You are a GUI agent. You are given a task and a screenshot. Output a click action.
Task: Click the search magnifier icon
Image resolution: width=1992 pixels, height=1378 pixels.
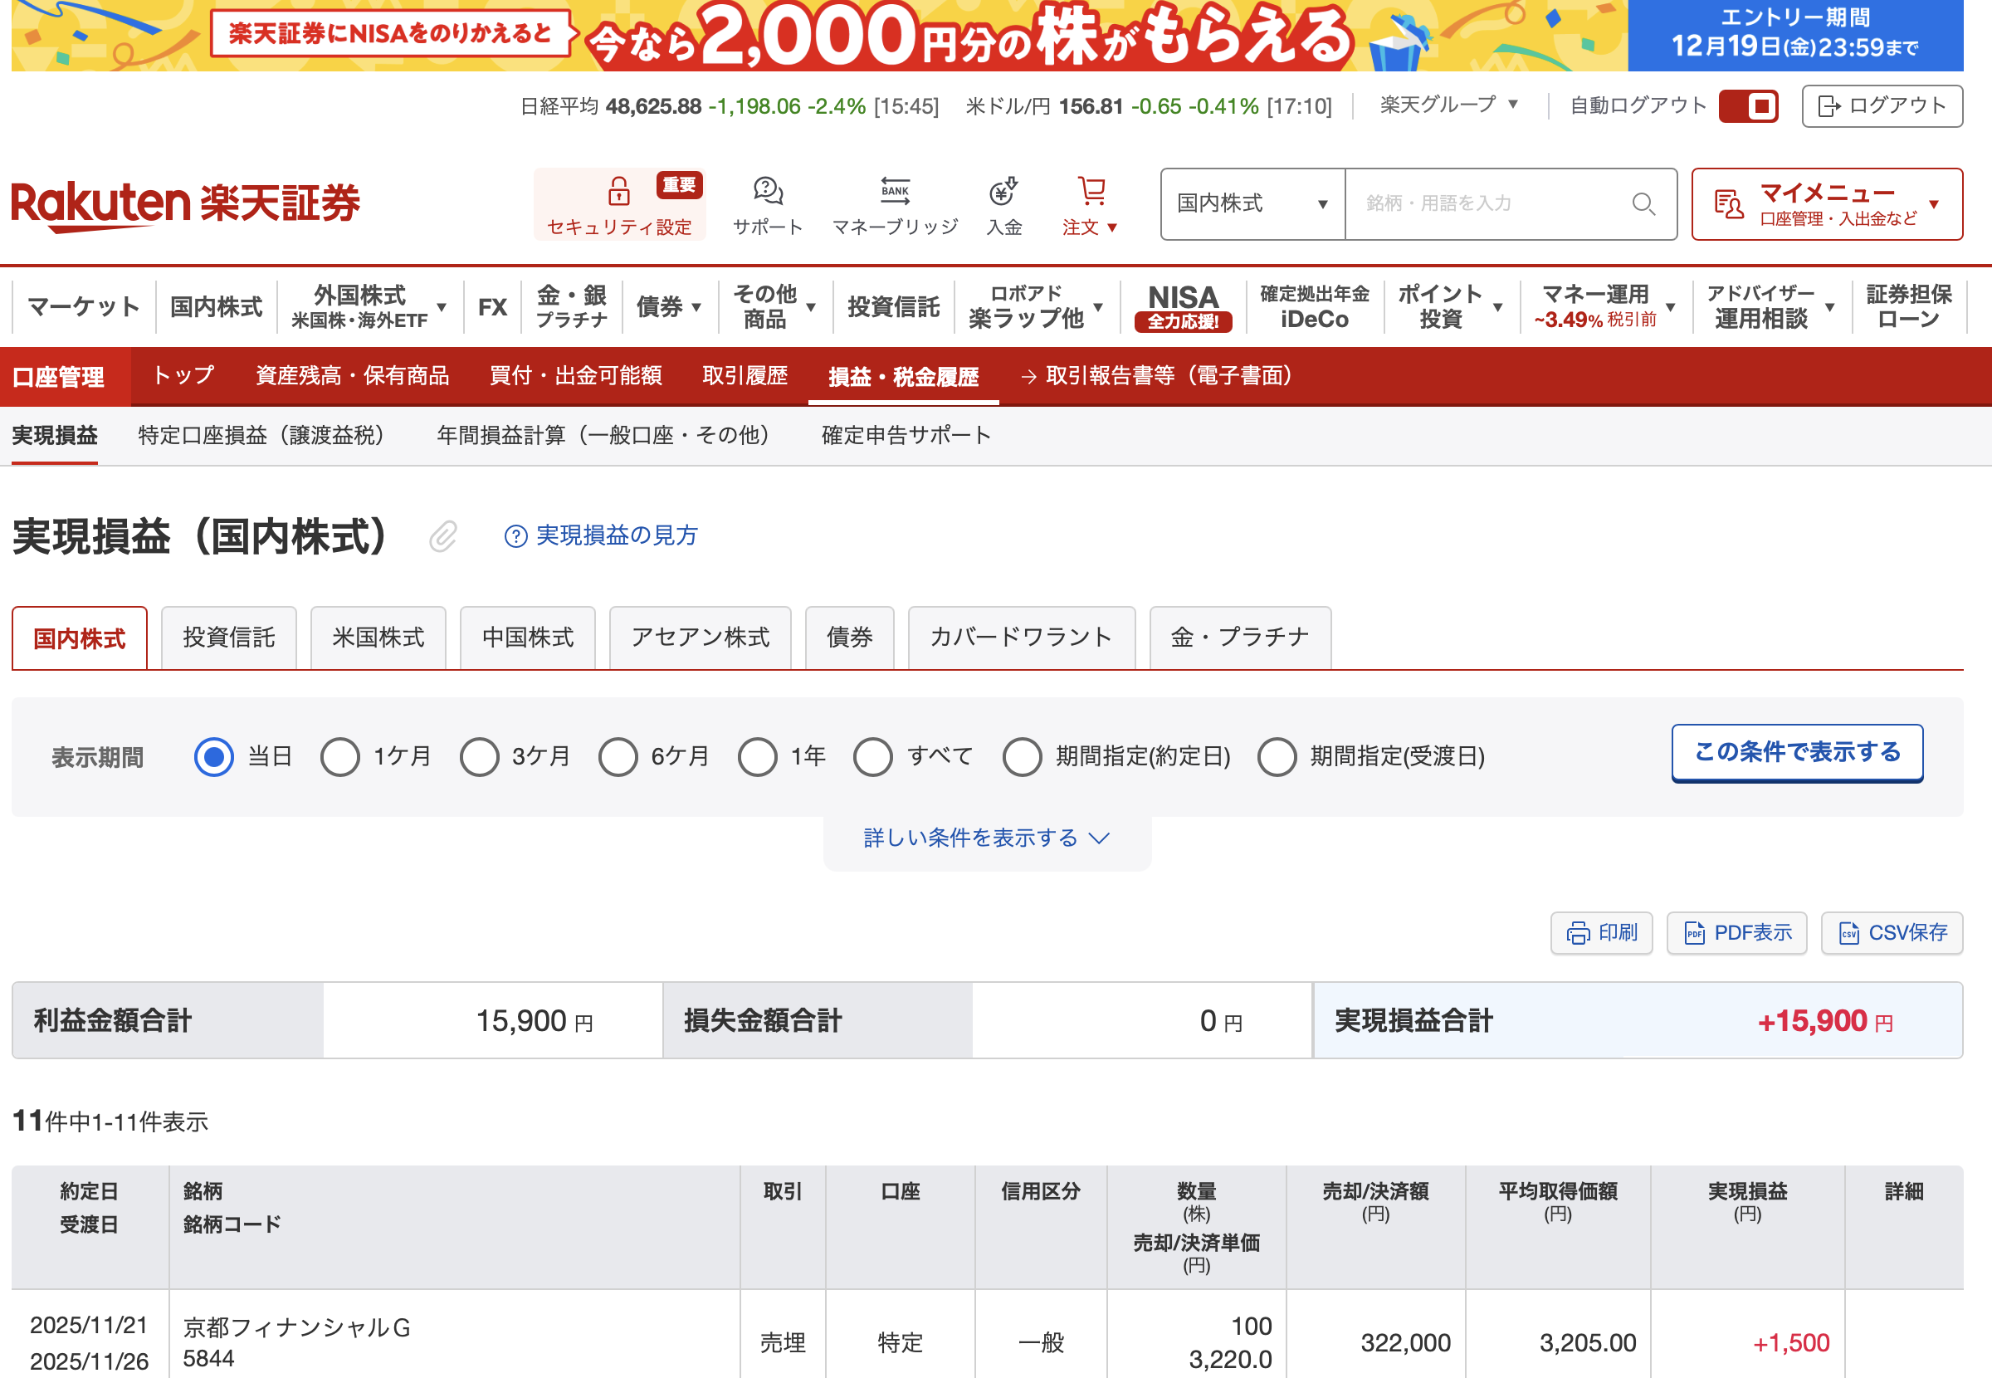(1643, 203)
